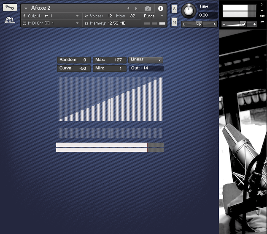Open the Linear curve type dropdown
The image size is (267, 234).
pyautogui.click(x=146, y=60)
